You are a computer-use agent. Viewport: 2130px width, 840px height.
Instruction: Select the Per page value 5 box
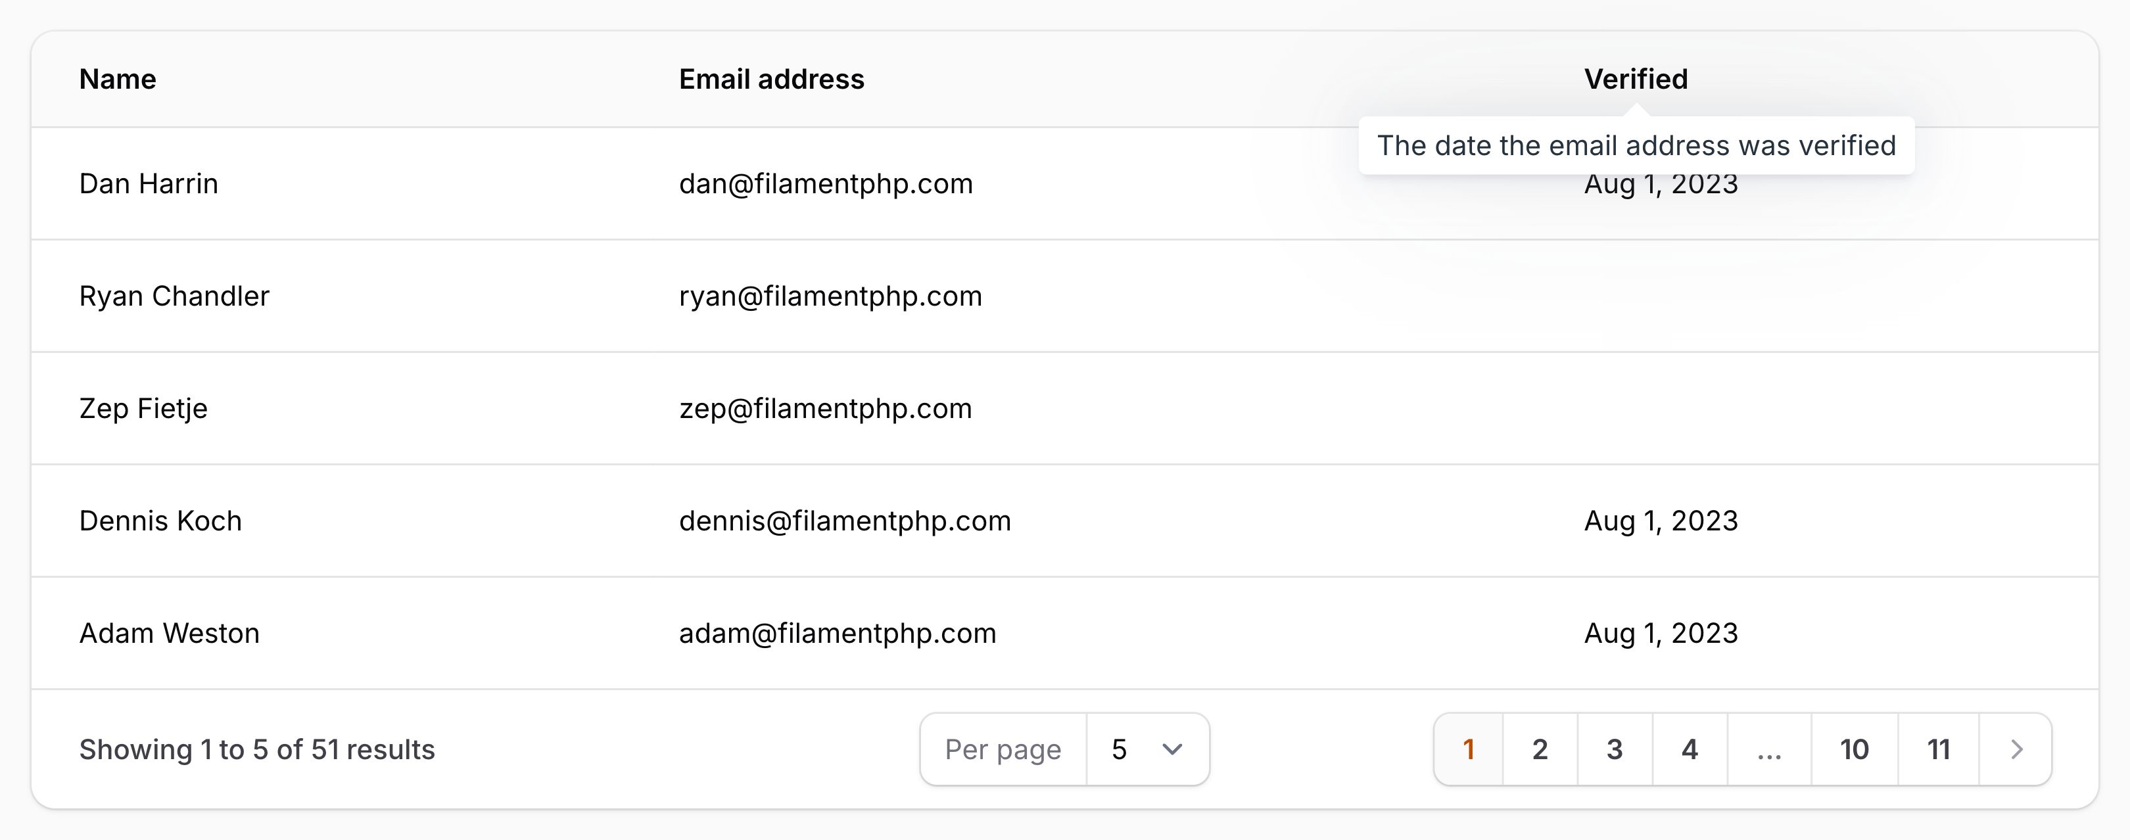tap(1148, 749)
